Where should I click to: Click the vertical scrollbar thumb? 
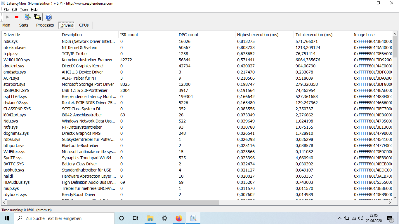pos(395,47)
